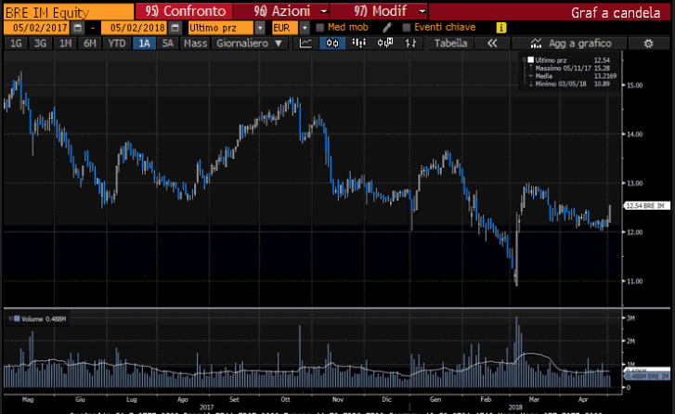Enable Eventi chiave checkbox
Screen dimensions: 675x414
(407, 28)
